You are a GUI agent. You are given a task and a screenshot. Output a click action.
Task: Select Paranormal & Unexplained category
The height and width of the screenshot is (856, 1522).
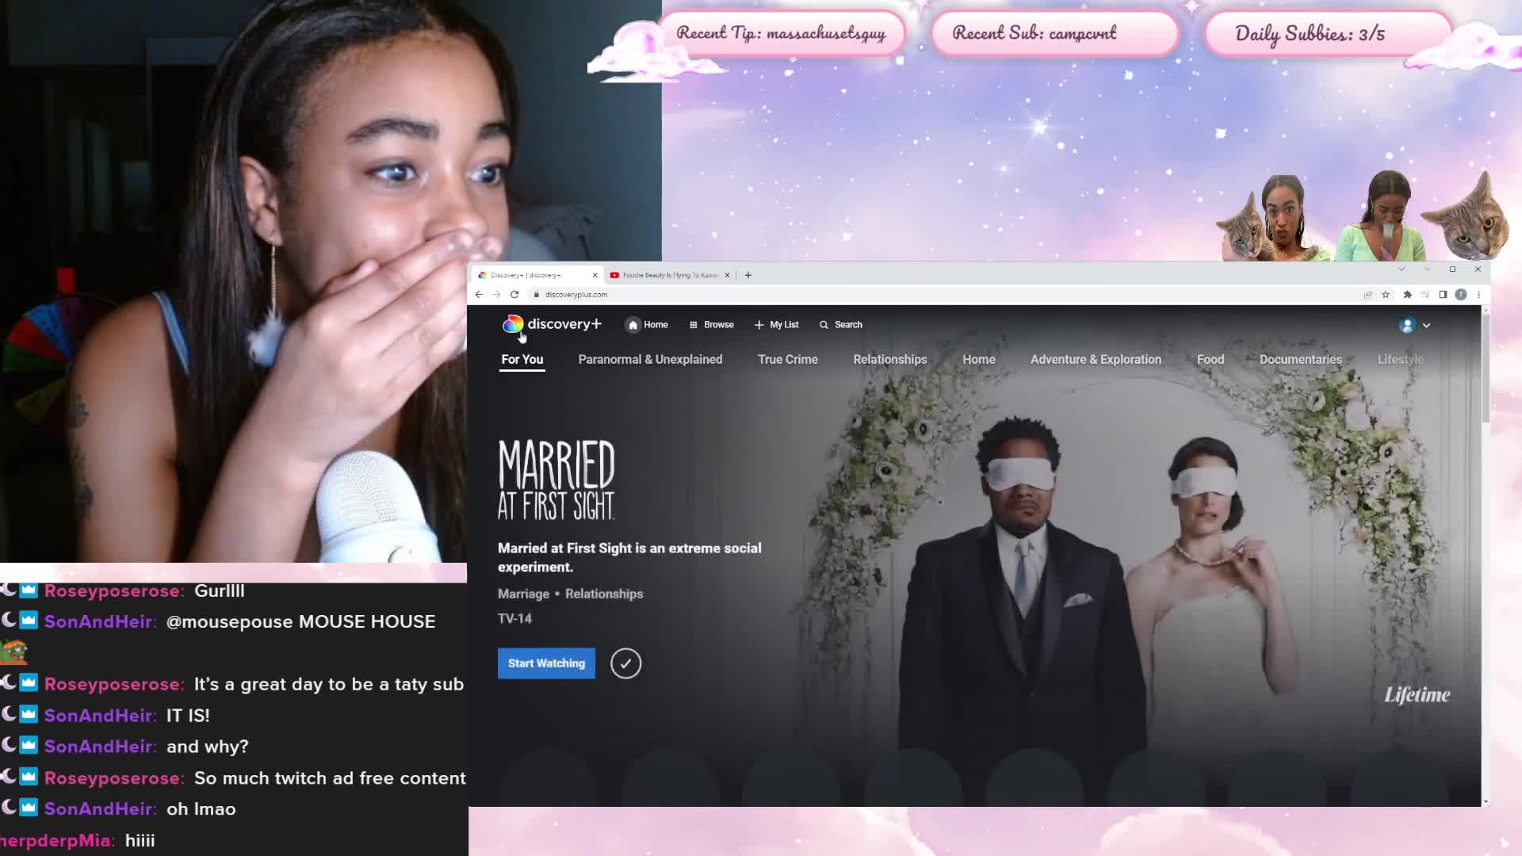[650, 359]
